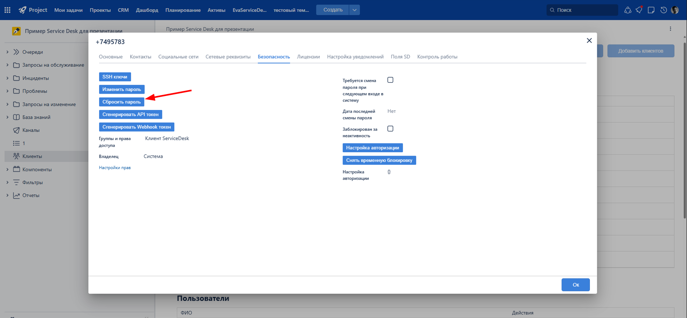Click the Очереди queue icon
Image resolution: width=687 pixels, height=318 pixels.
16,52
